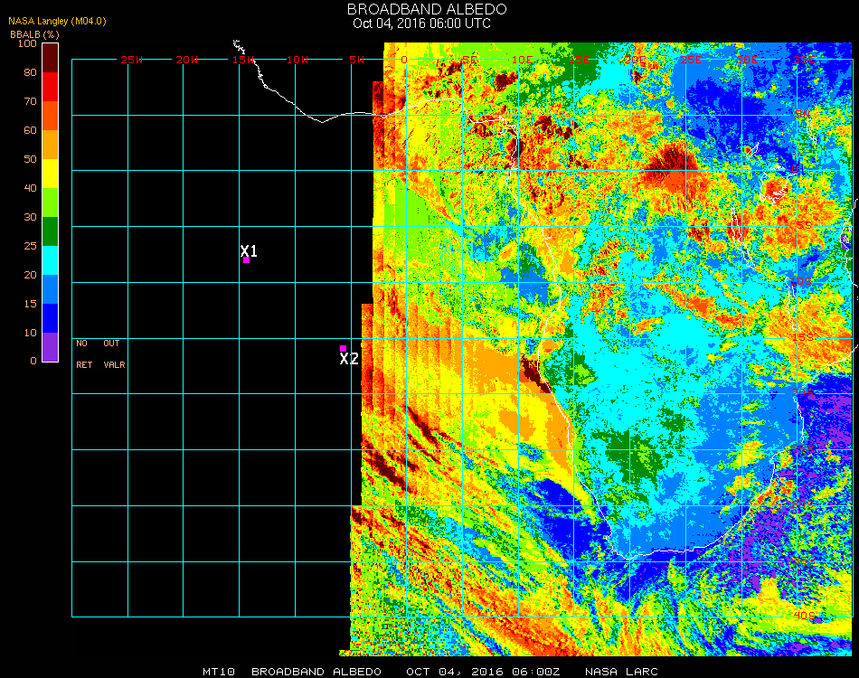Select the bright red 70-80 legend swatch
This screenshot has width=859, height=678.
(x=50, y=87)
